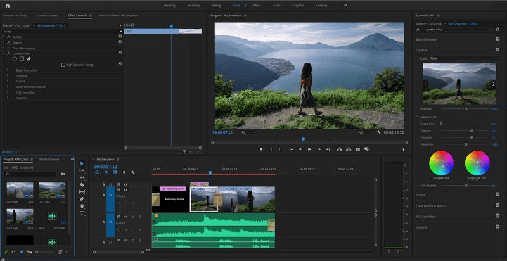Choose the Type tool
Screen dimensions: 507x261
(82, 213)
